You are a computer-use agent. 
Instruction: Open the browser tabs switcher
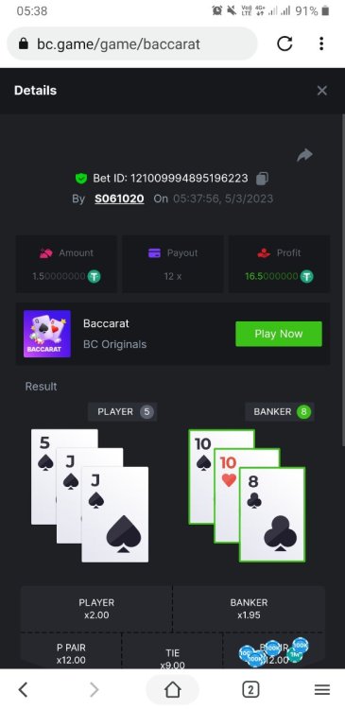pos(250,689)
